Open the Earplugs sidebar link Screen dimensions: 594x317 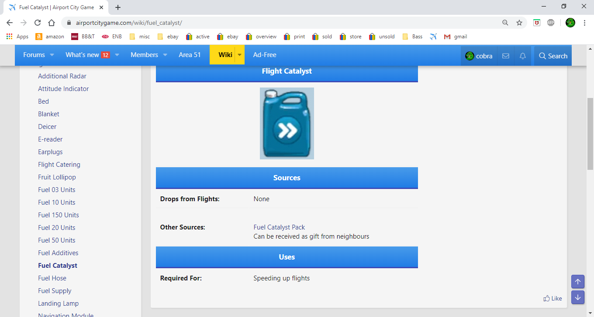(x=50, y=152)
